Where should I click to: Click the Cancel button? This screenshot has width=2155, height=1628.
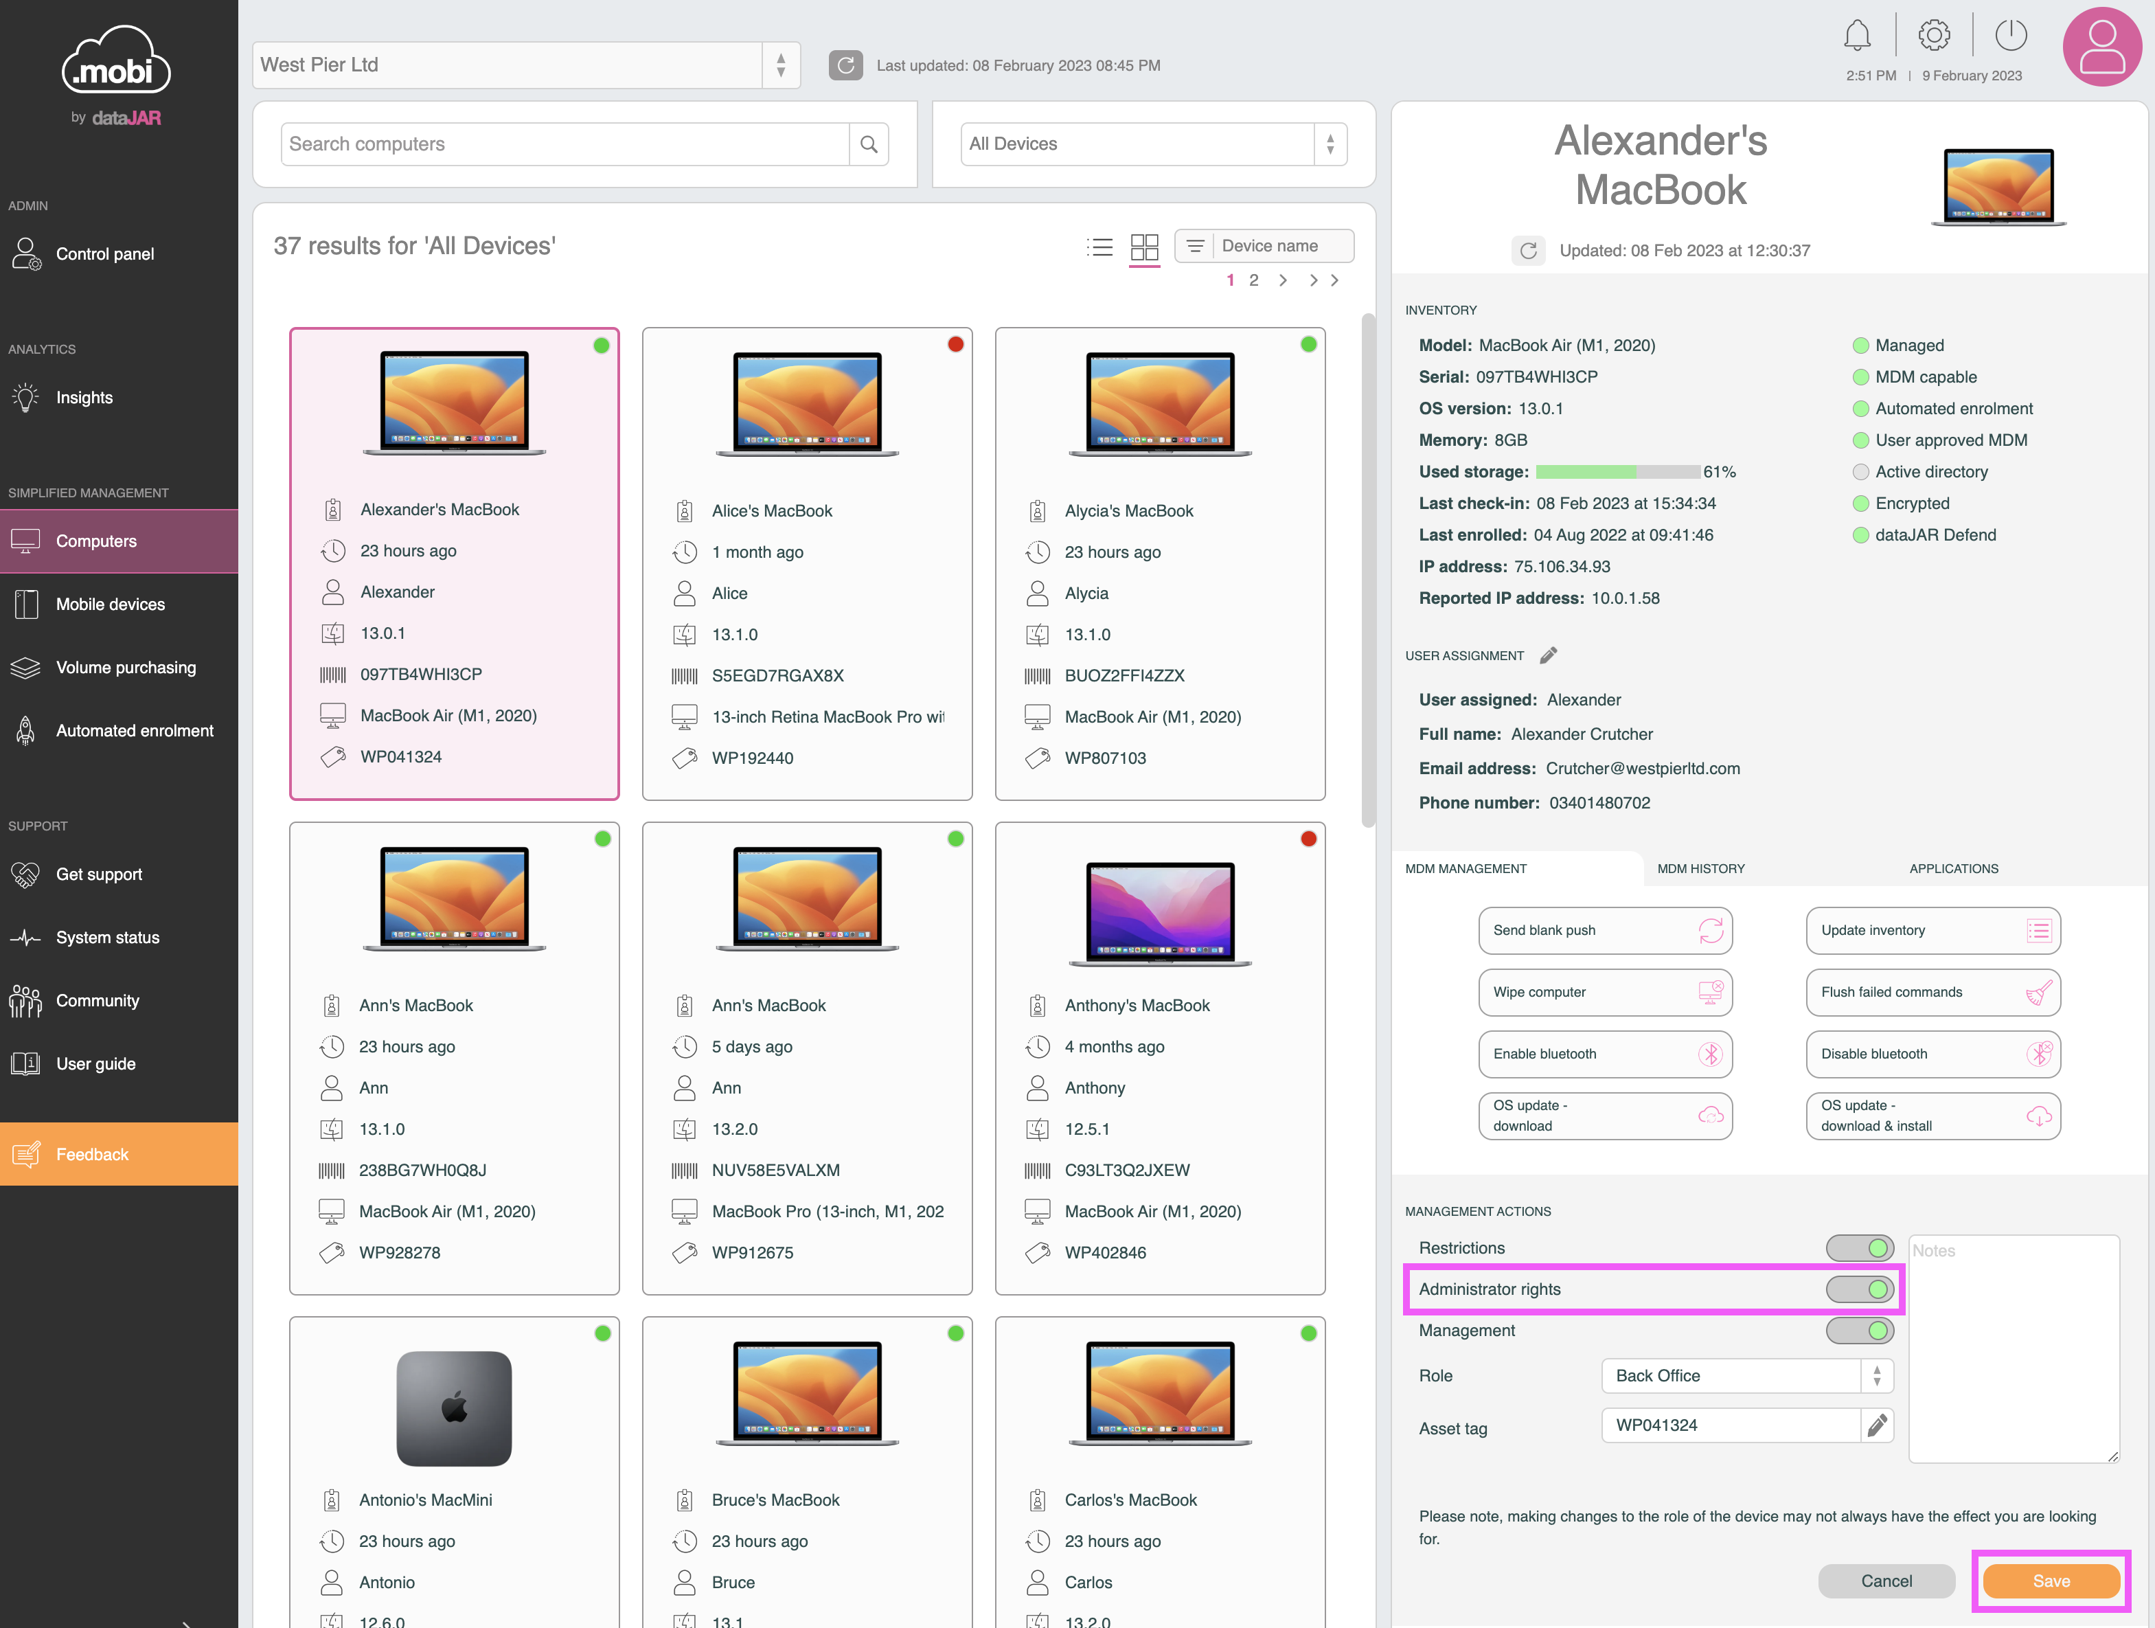click(x=1886, y=1581)
